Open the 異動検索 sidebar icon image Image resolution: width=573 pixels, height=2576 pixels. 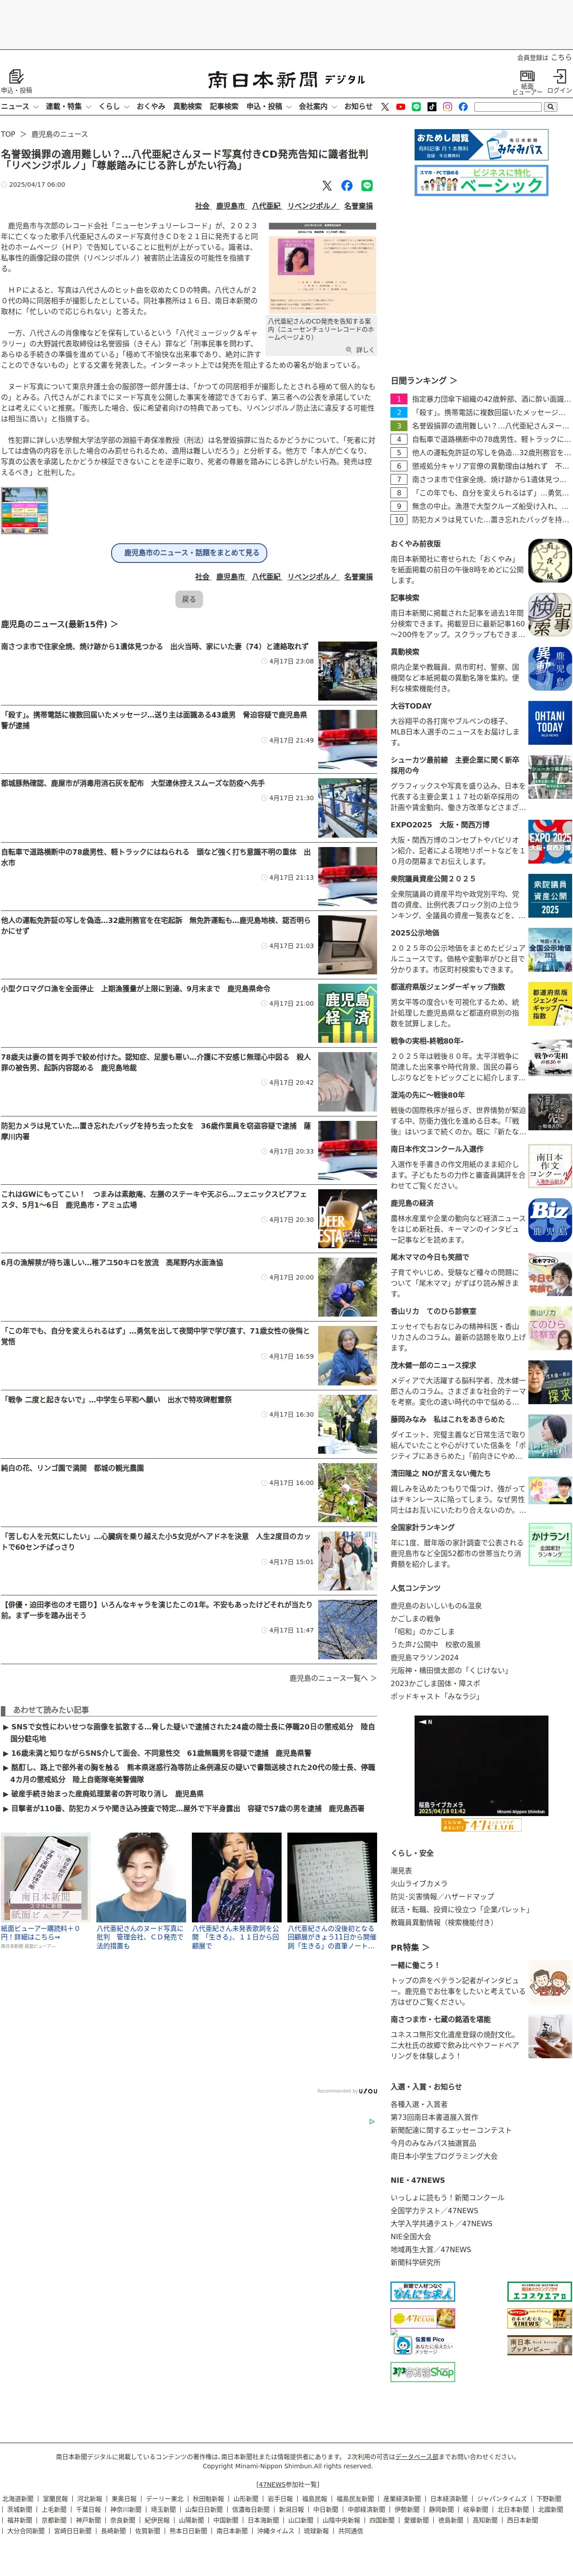coord(550,669)
